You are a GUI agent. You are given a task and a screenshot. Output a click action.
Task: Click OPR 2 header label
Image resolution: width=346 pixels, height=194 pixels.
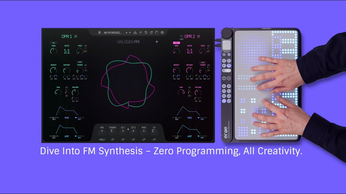pos(190,36)
